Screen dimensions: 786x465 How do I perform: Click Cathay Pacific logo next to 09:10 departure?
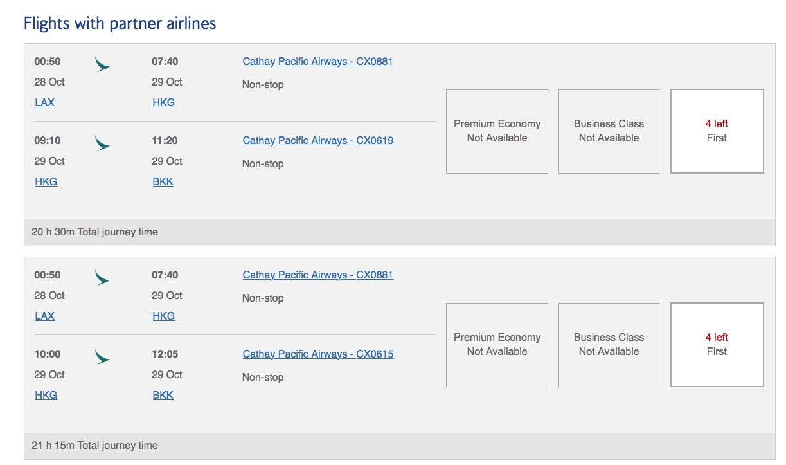[102, 143]
